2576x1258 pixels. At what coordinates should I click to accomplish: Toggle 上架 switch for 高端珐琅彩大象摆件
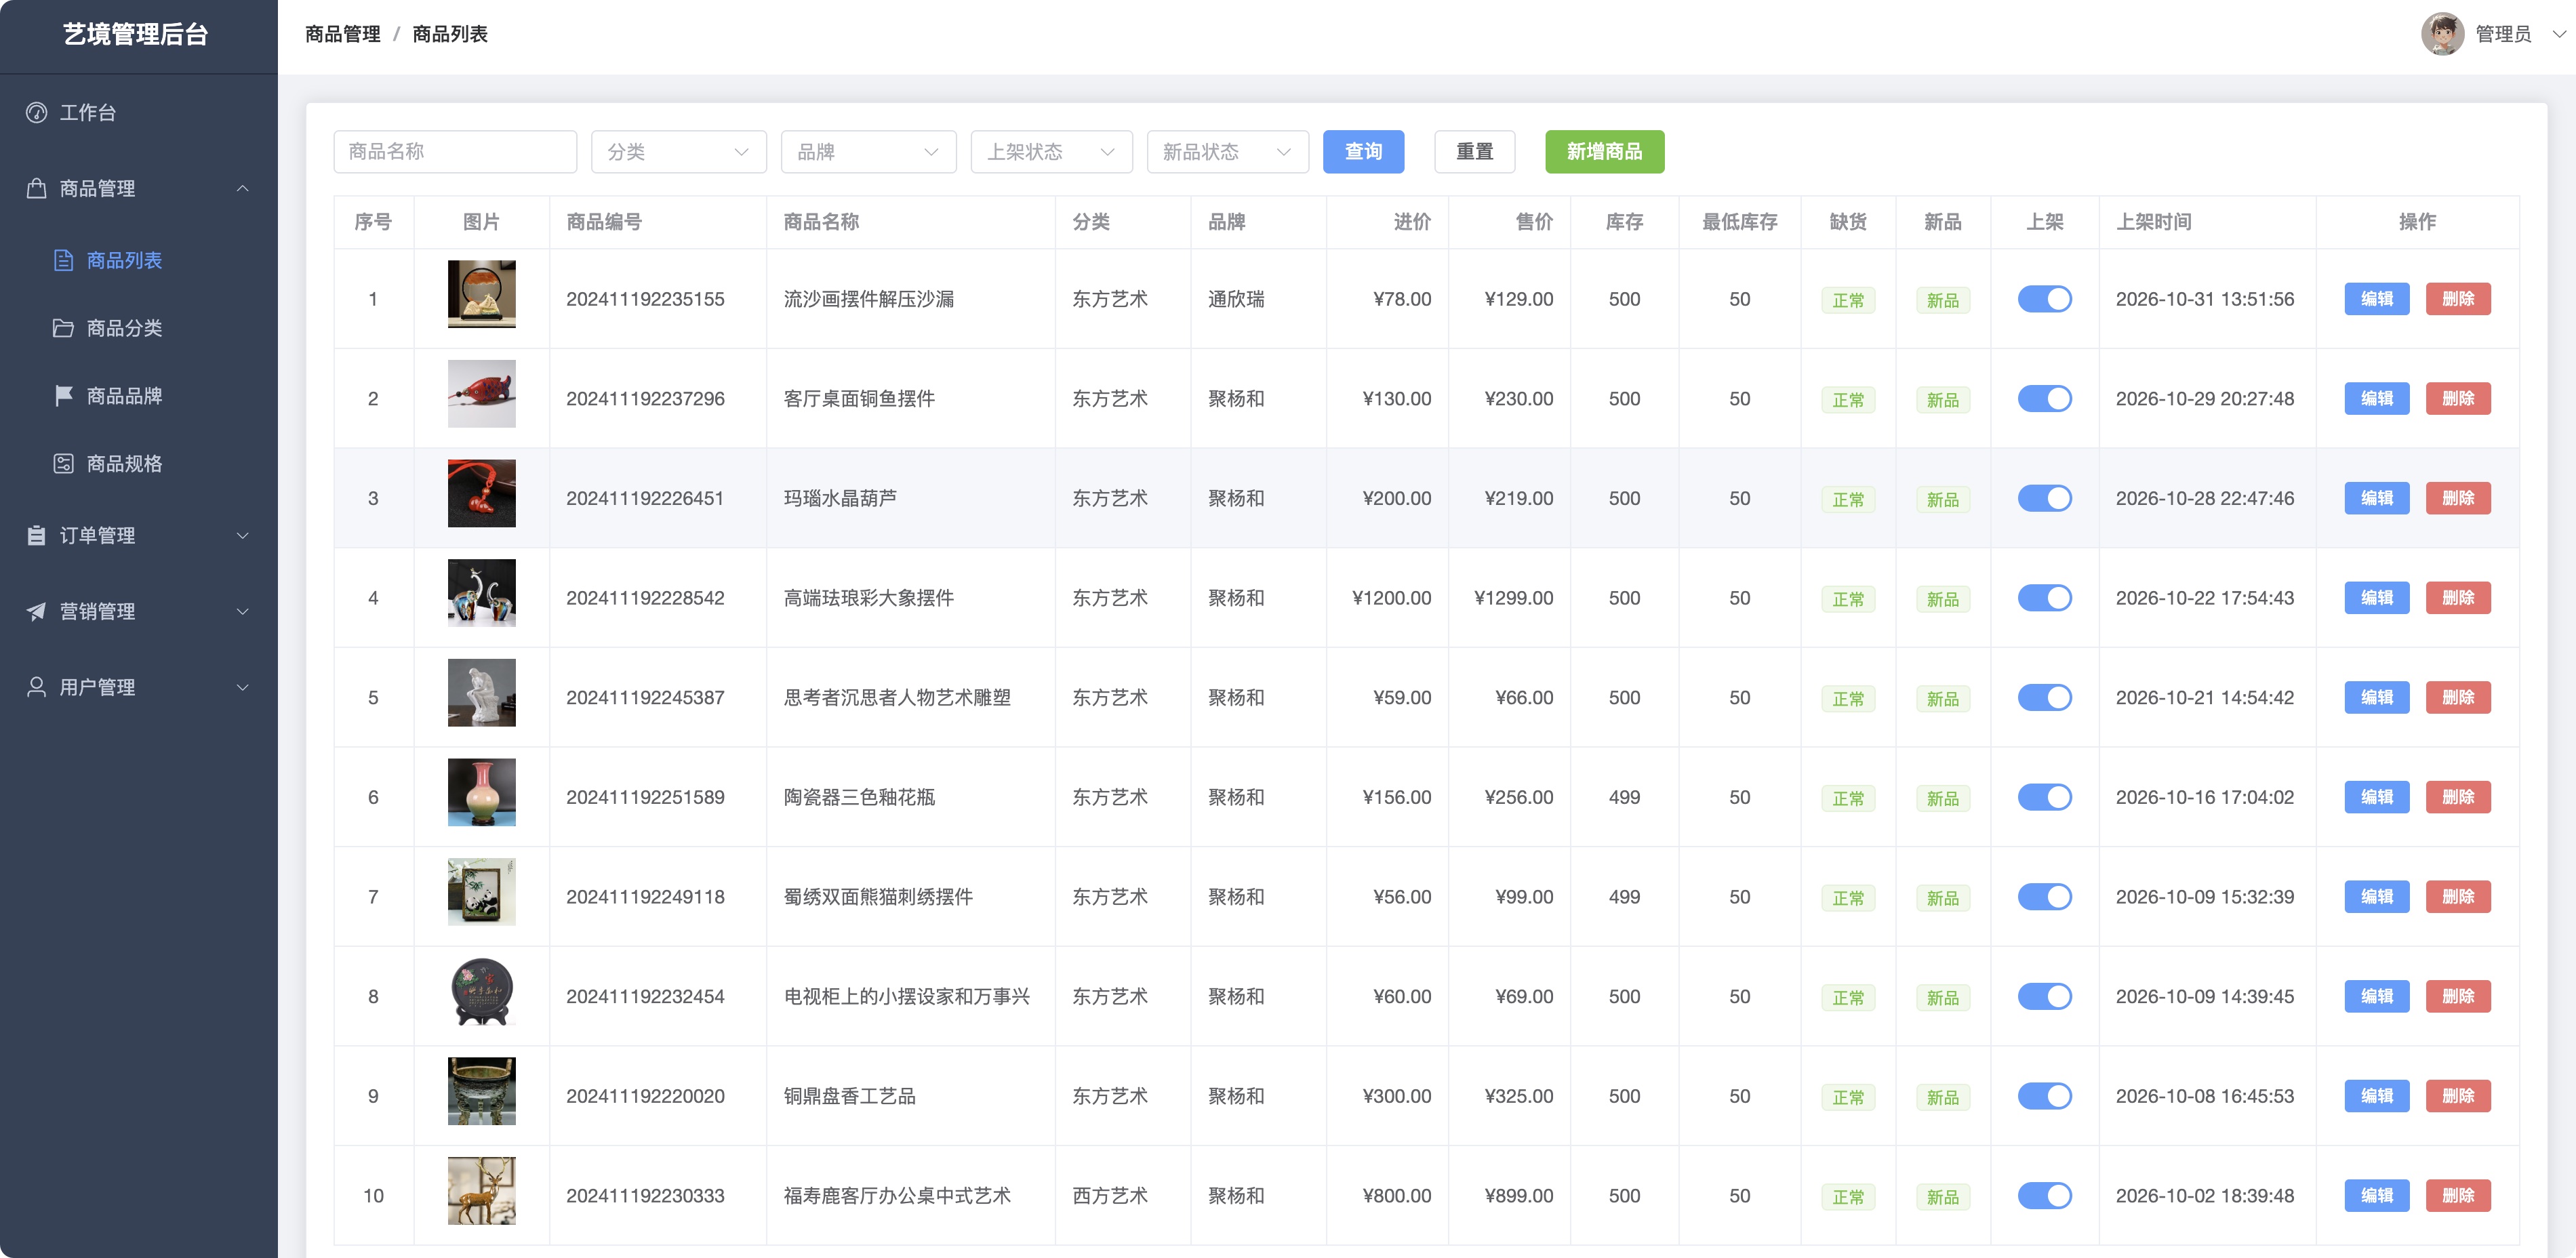[x=2044, y=598]
